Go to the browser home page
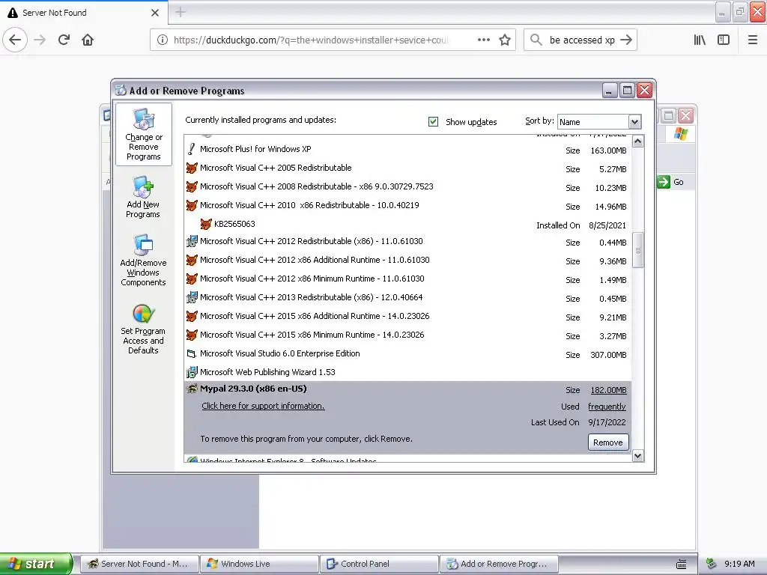Image resolution: width=767 pixels, height=575 pixels. click(88, 40)
